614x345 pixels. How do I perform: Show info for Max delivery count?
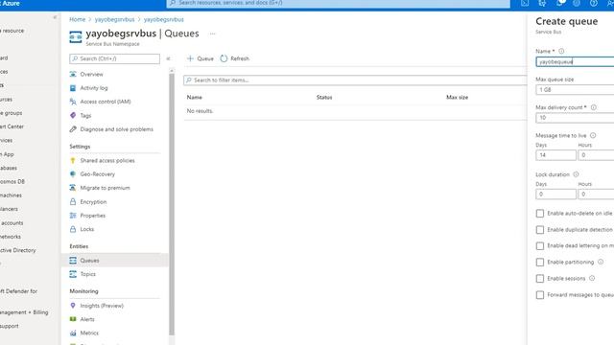(593, 107)
